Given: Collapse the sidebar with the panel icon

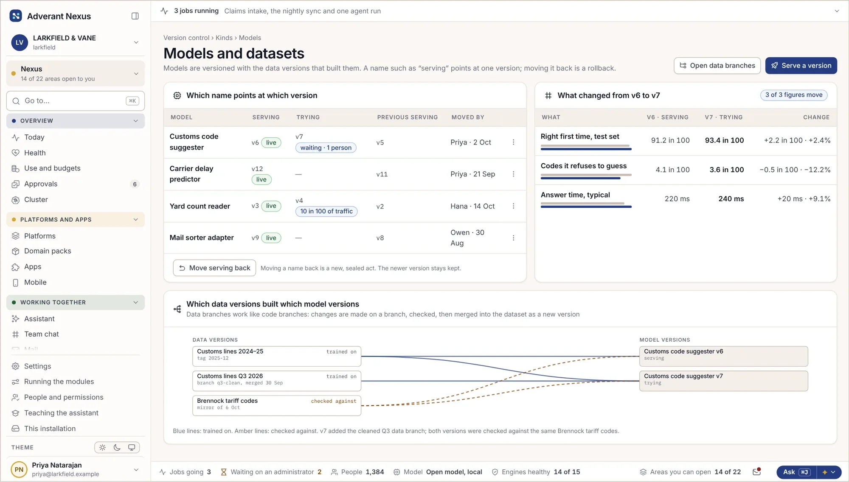Looking at the screenshot, I should coord(135,16).
